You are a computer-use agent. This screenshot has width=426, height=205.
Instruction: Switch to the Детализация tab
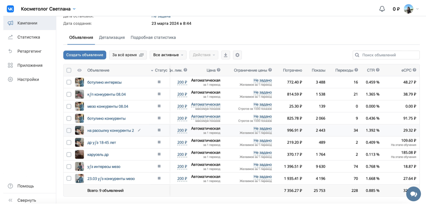(112, 37)
